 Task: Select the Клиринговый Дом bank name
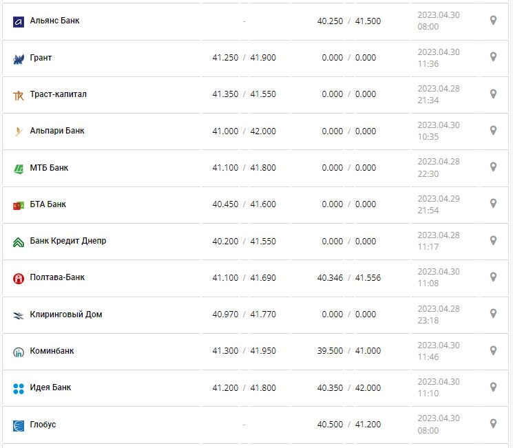(x=66, y=314)
